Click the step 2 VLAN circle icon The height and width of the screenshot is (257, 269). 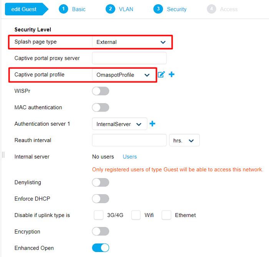[110, 9]
